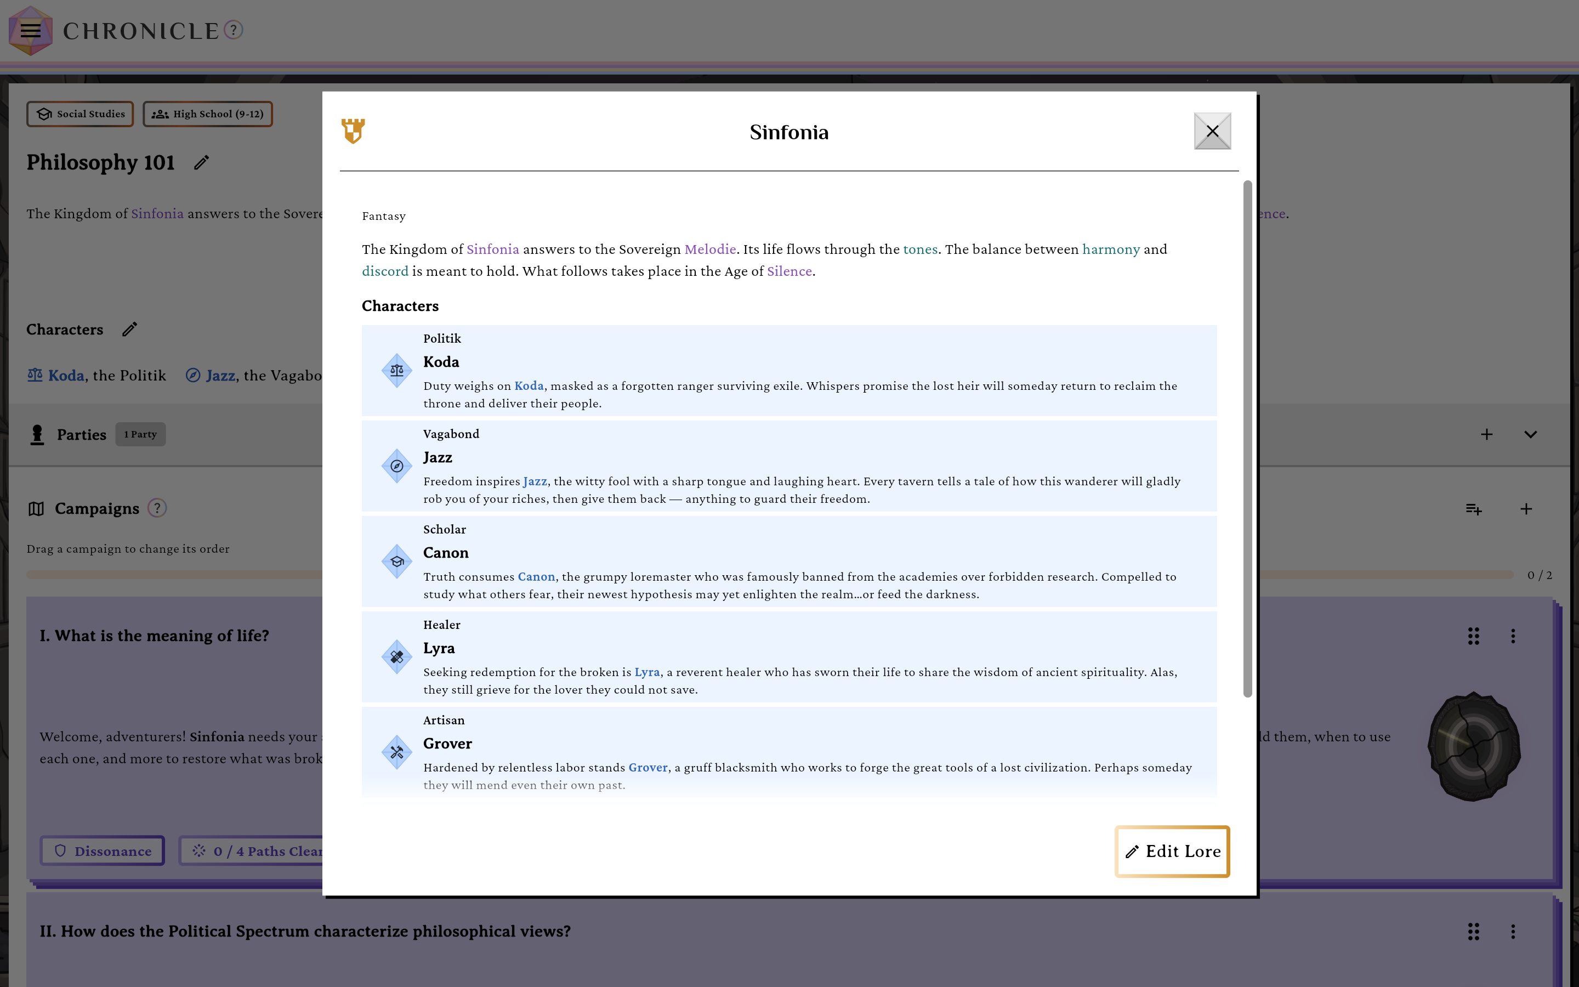Click the drag handle for campaign I
This screenshot has height=987, width=1579.
[x=1473, y=636]
